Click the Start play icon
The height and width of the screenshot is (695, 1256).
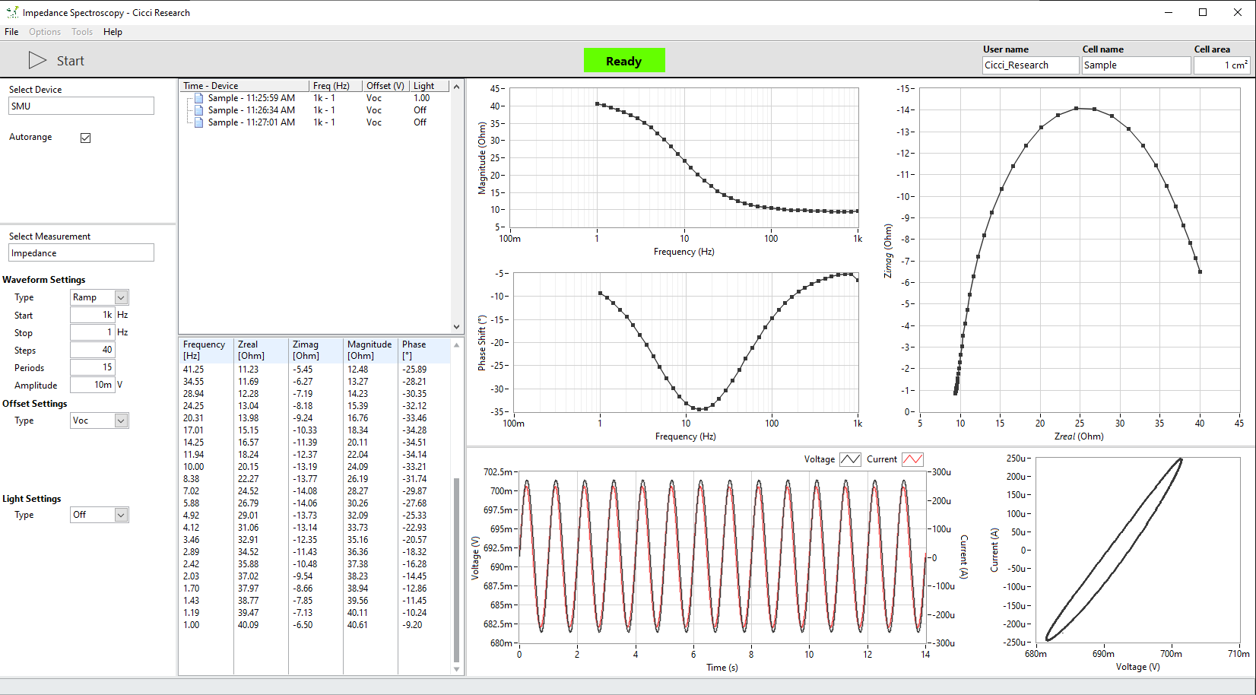click(37, 60)
